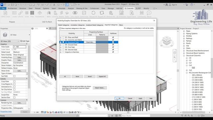Check visibility for 02- Columns and Walls
Image resolution: width=213 pixels, height=120 pixels.
(x=63, y=40)
